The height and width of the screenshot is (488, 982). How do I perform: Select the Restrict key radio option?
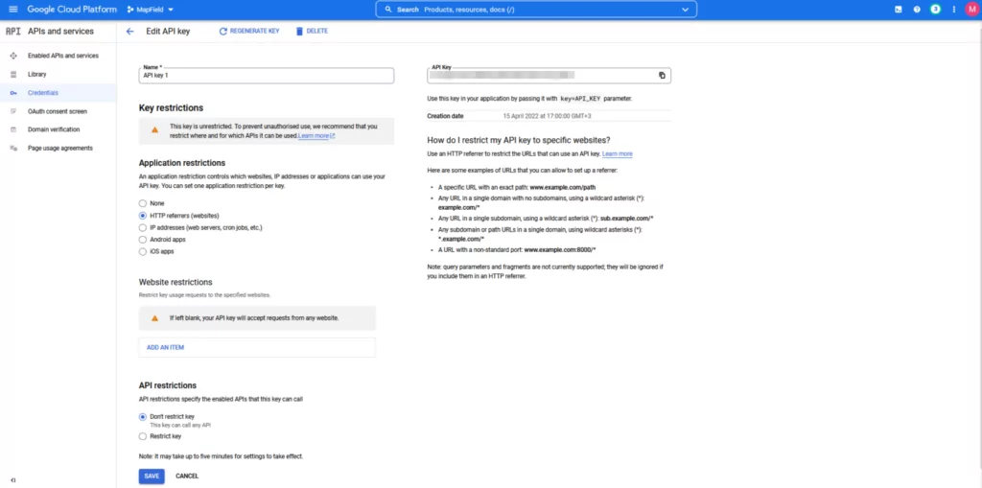tap(143, 436)
